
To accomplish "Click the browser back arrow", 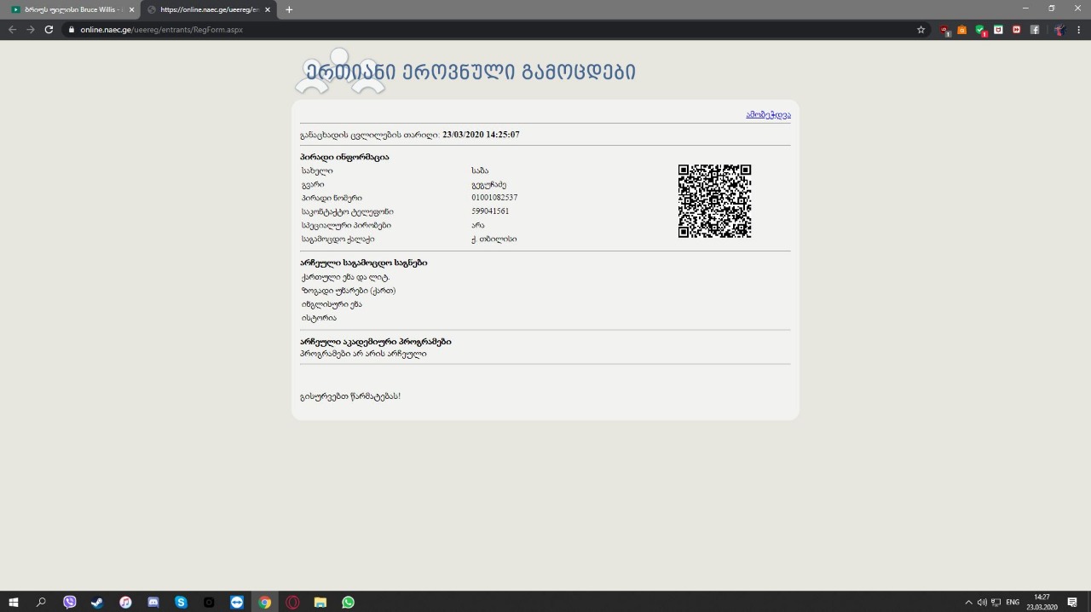I will [x=12, y=30].
